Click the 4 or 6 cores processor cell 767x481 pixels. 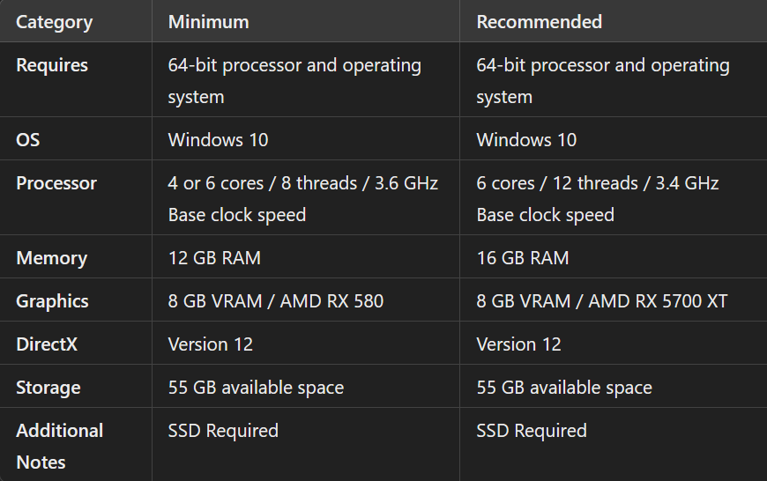[302, 198]
